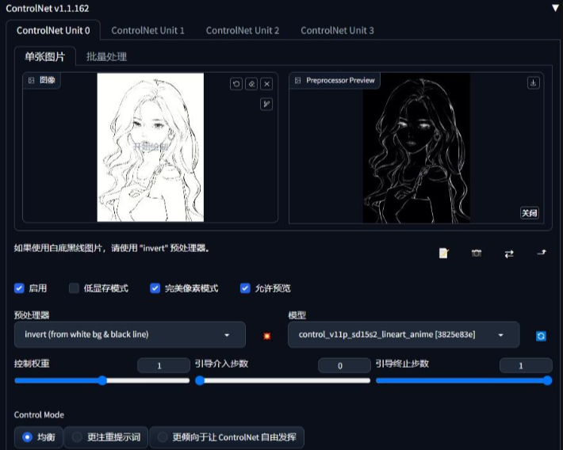This screenshot has height=450, width=563.
Task: Click the uploaded line art sketch image
Action: point(151,147)
